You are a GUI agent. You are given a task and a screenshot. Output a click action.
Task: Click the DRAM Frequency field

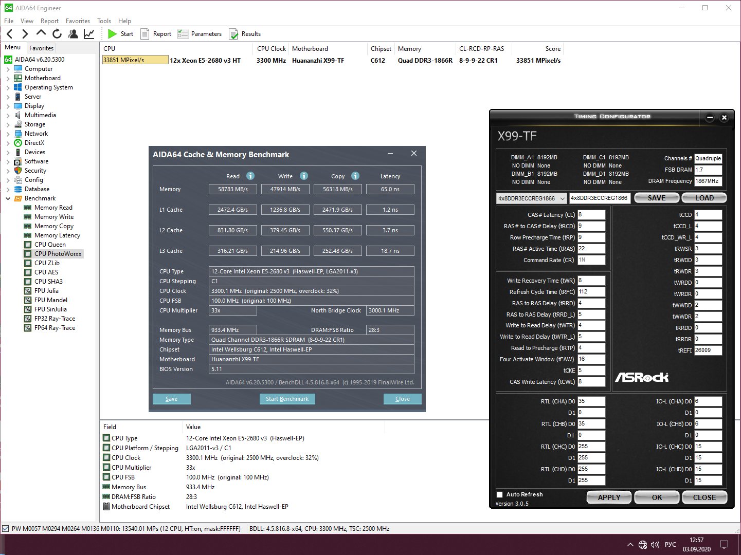click(x=708, y=181)
